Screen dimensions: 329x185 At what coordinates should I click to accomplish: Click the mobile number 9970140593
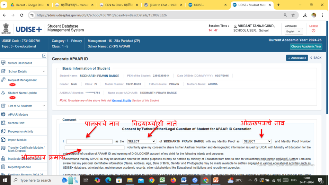pyautogui.click(x=133, y=84)
